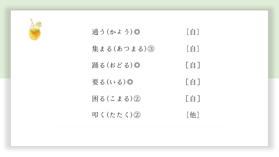Click the ② accent mark after 叩く
The width and height of the screenshot is (279, 157).
coord(137,115)
